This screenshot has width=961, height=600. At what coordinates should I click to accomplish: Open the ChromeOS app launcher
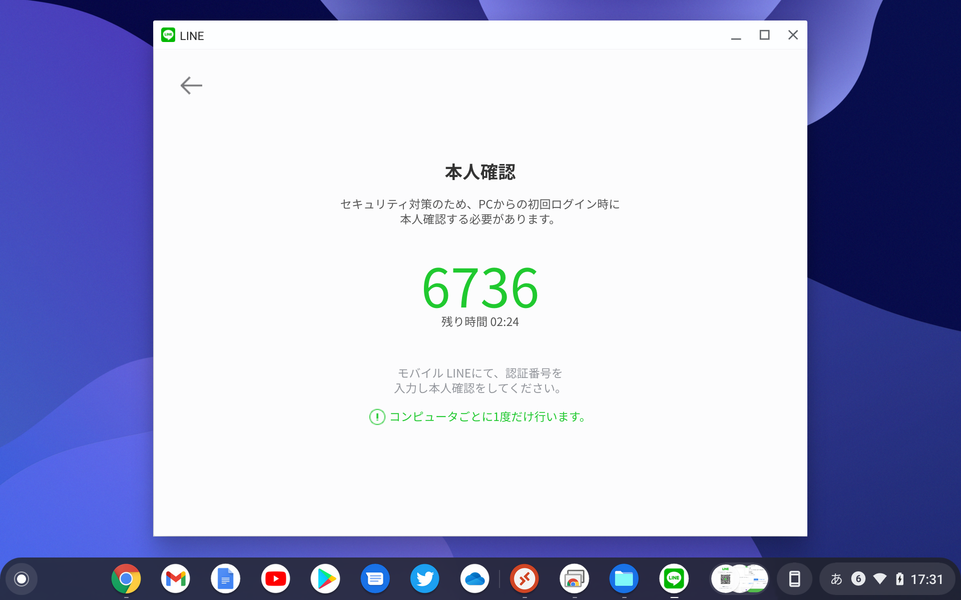coord(21,578)
